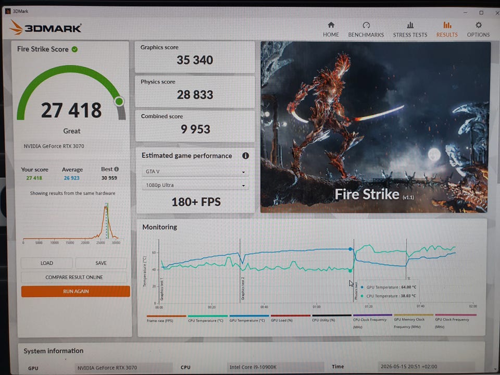Screen dimensions: 500x375
Task: Click COMPARE RESULT ONLINE button
Action: (x=74, y=277)
